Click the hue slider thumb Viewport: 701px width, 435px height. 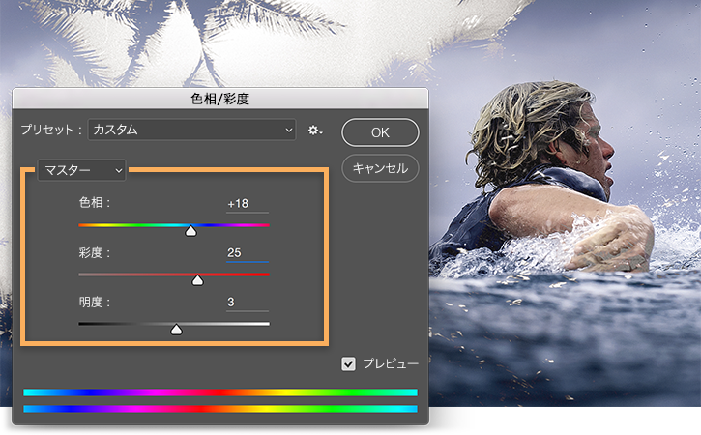190,231
